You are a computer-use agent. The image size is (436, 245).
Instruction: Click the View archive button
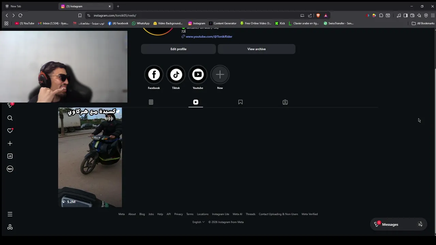point(256,49)
